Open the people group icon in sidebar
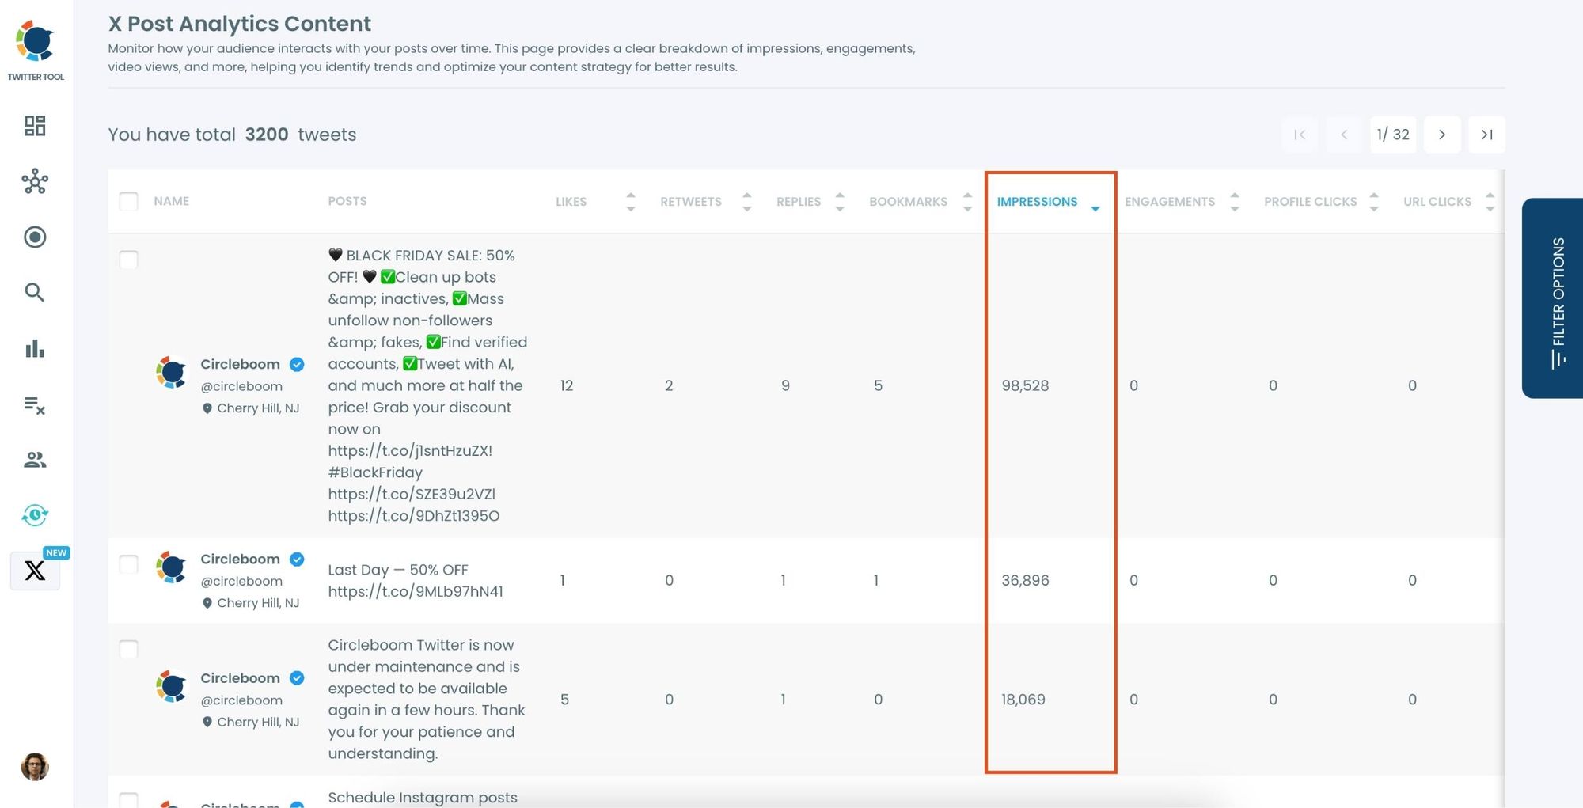The width and height of the screenshot is (1583, 808). 35,460
